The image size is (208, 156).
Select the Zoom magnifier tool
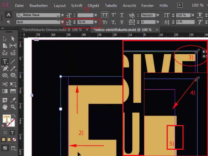coord(13,107)
